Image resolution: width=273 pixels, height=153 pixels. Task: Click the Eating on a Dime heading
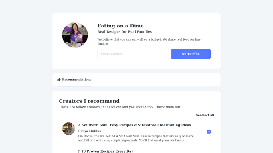(x=120, y=25)
